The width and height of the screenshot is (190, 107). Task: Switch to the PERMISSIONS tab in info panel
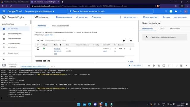click(148, 29)
